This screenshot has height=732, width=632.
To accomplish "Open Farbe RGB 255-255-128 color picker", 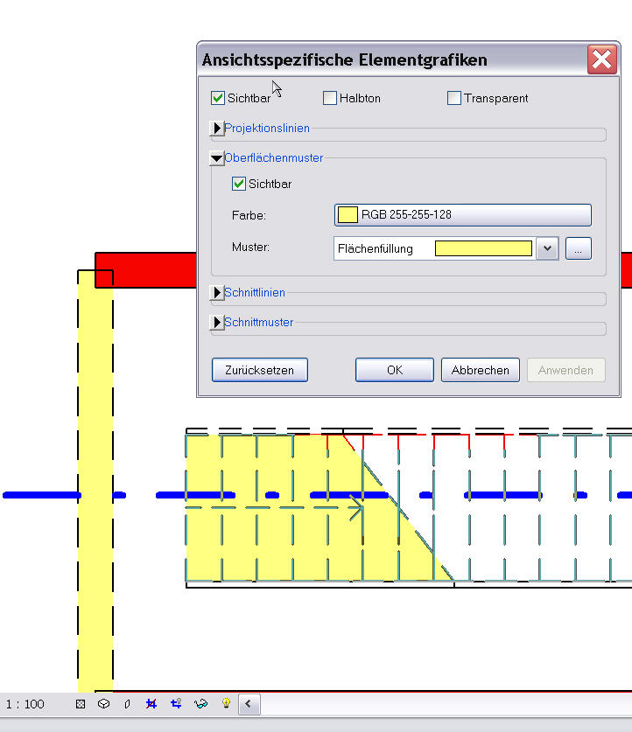I will click(463, 215).
